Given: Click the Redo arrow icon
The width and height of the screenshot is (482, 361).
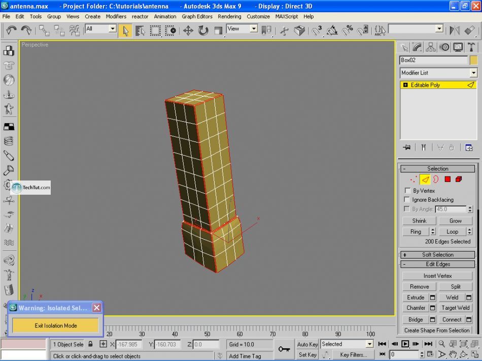Looking at the screenshot, I should click(x=26, y=30).
